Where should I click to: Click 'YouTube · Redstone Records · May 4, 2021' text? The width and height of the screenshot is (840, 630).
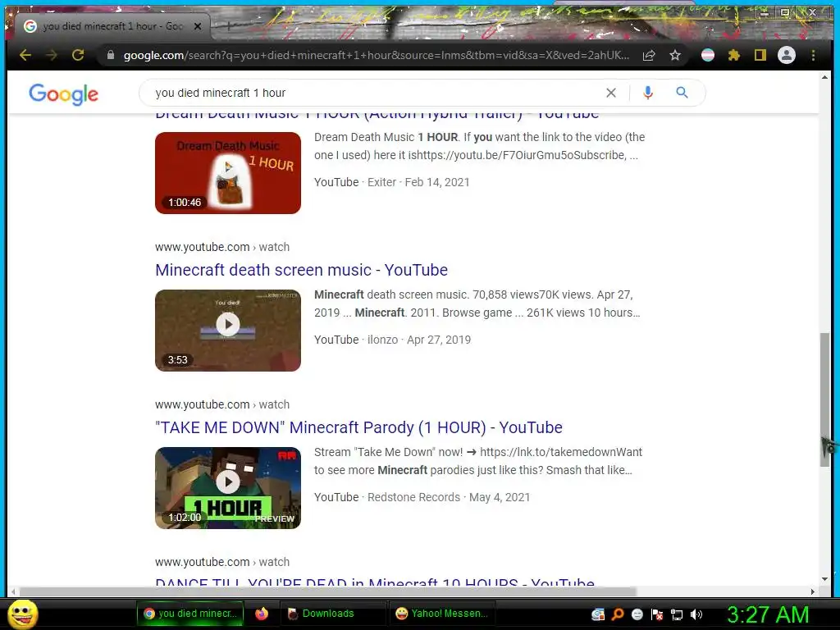click(422, 497)
